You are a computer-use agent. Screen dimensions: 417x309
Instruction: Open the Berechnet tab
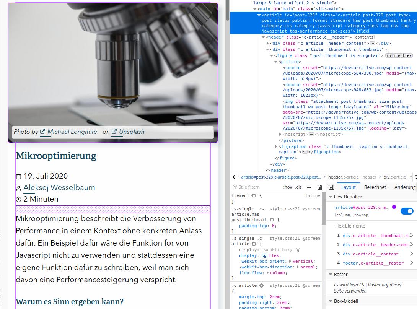coord(375,187)
